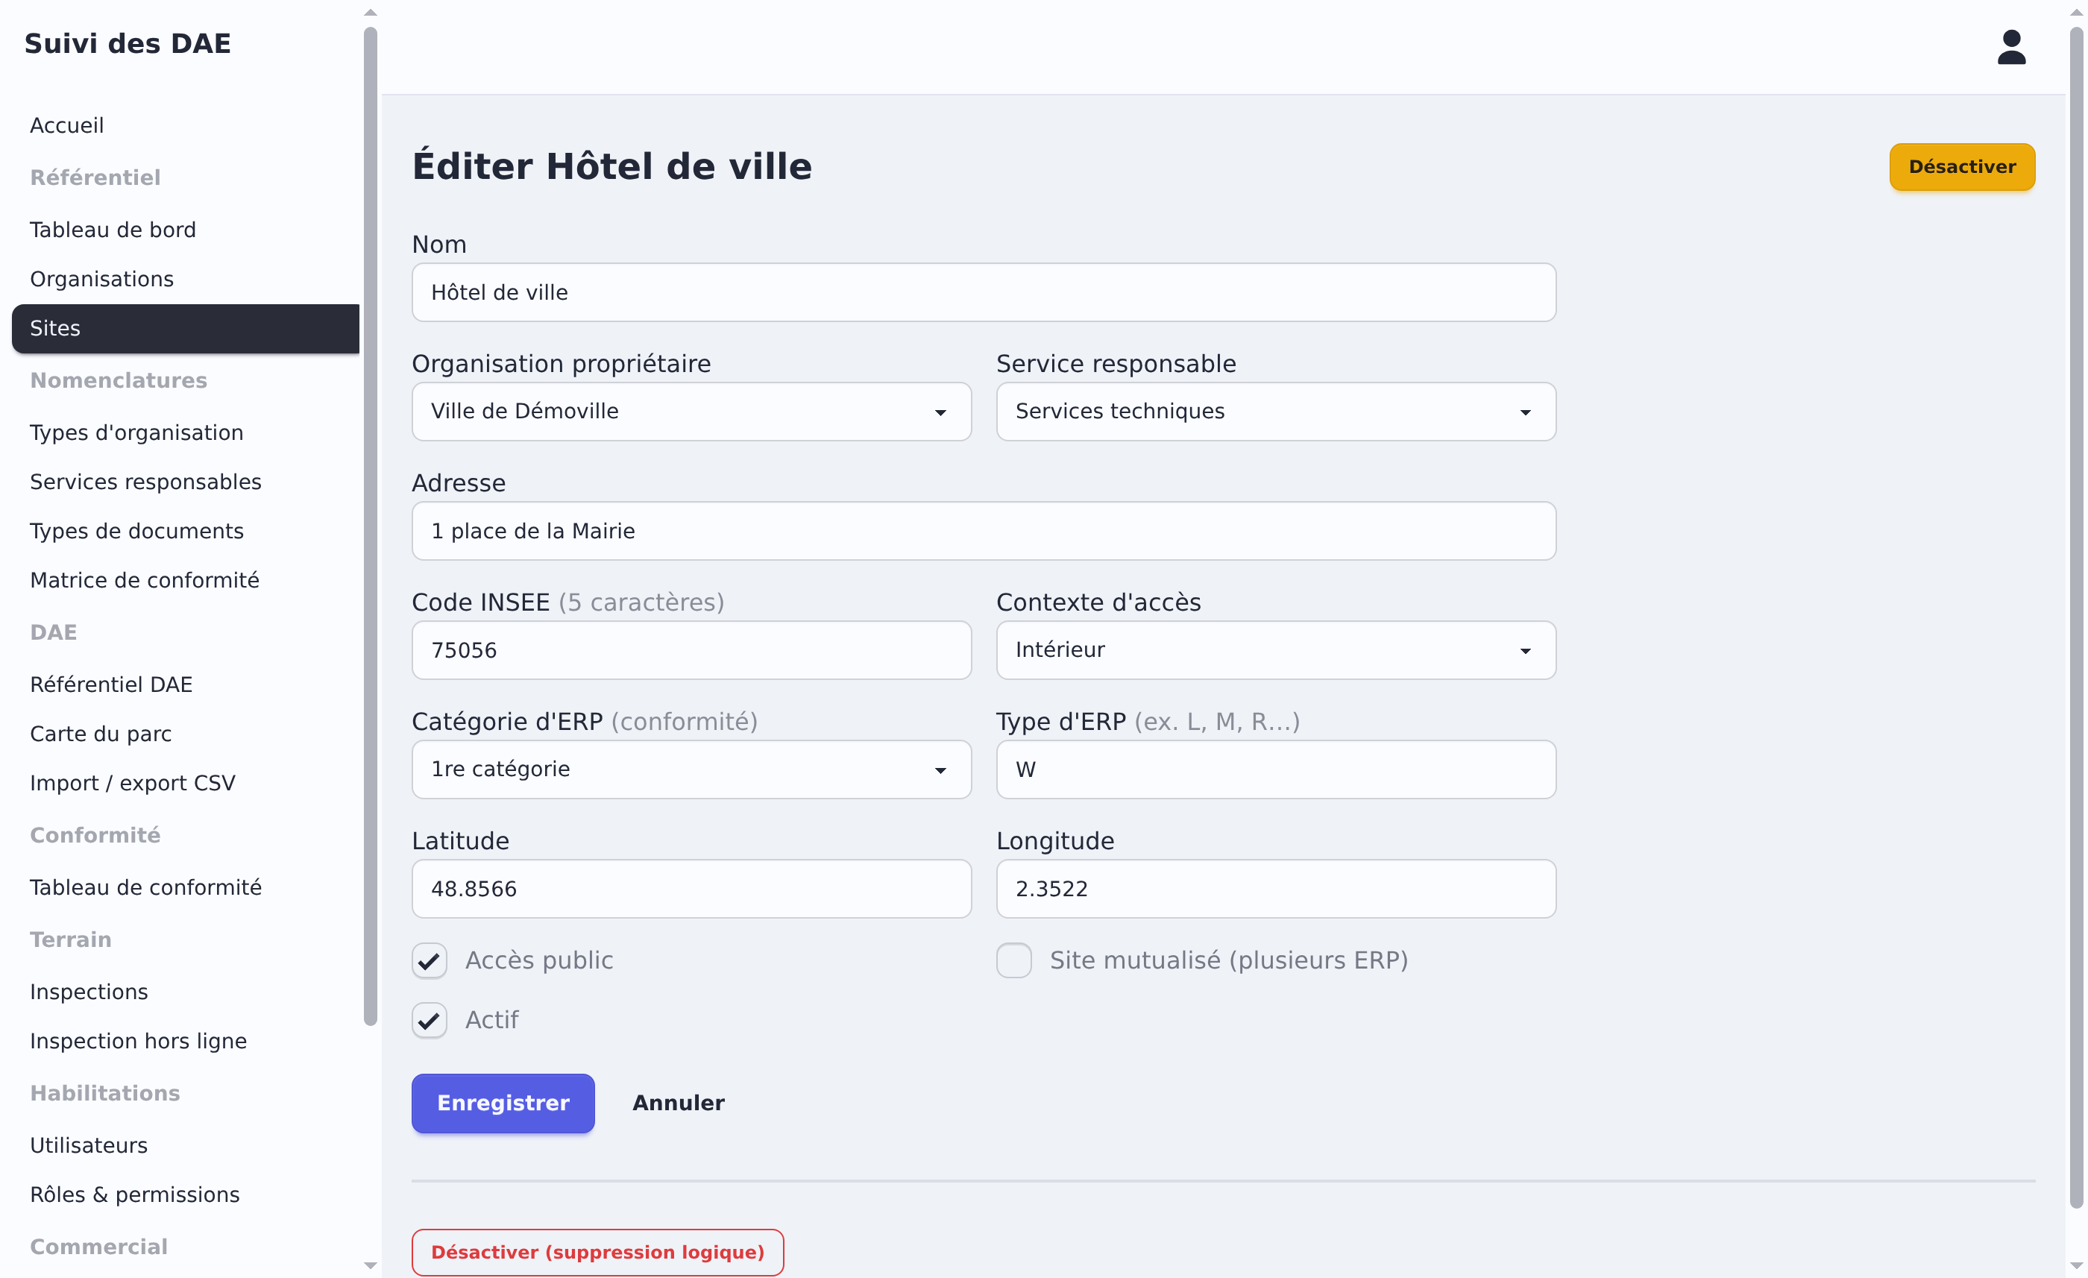Click the sidebar scrollbar thumb

coord(371,526)
